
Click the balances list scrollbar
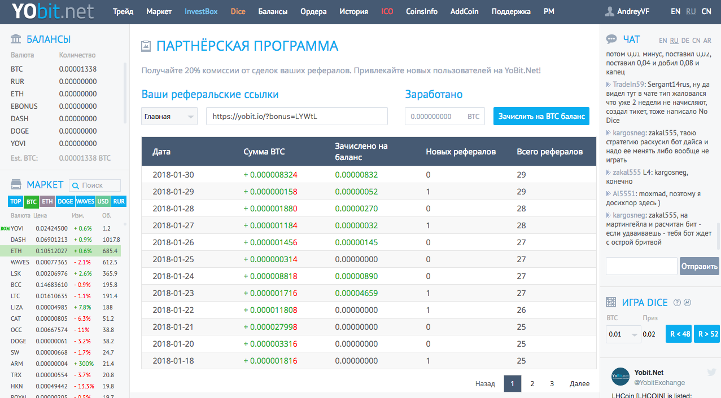click(125, 93)
